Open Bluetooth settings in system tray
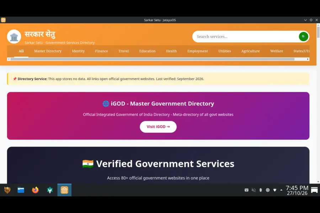This screenshot has height=213, width=320. point(261,190)
